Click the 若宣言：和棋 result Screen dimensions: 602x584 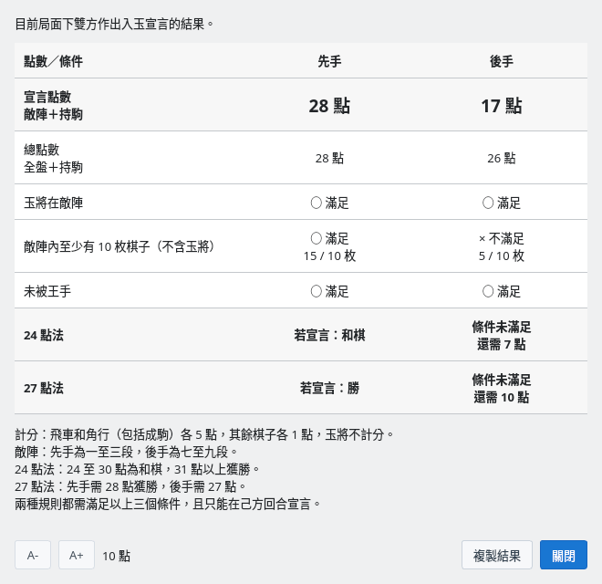pos(329,335)
